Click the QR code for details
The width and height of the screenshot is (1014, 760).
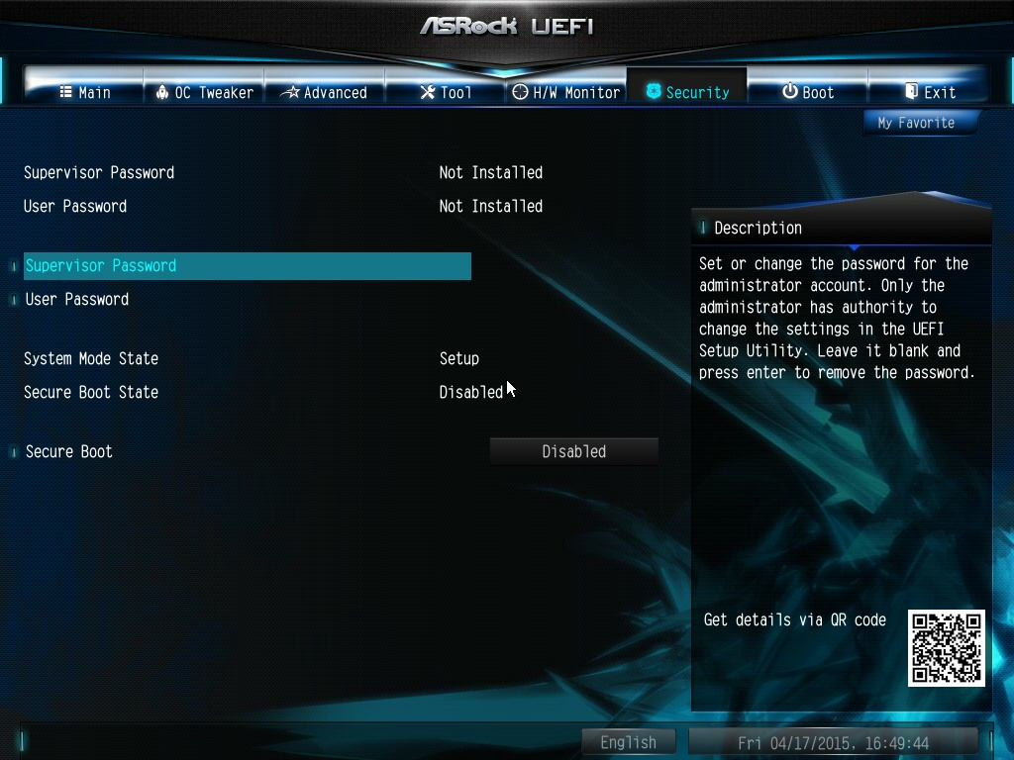pyautogui.click(x=947, y=647)
